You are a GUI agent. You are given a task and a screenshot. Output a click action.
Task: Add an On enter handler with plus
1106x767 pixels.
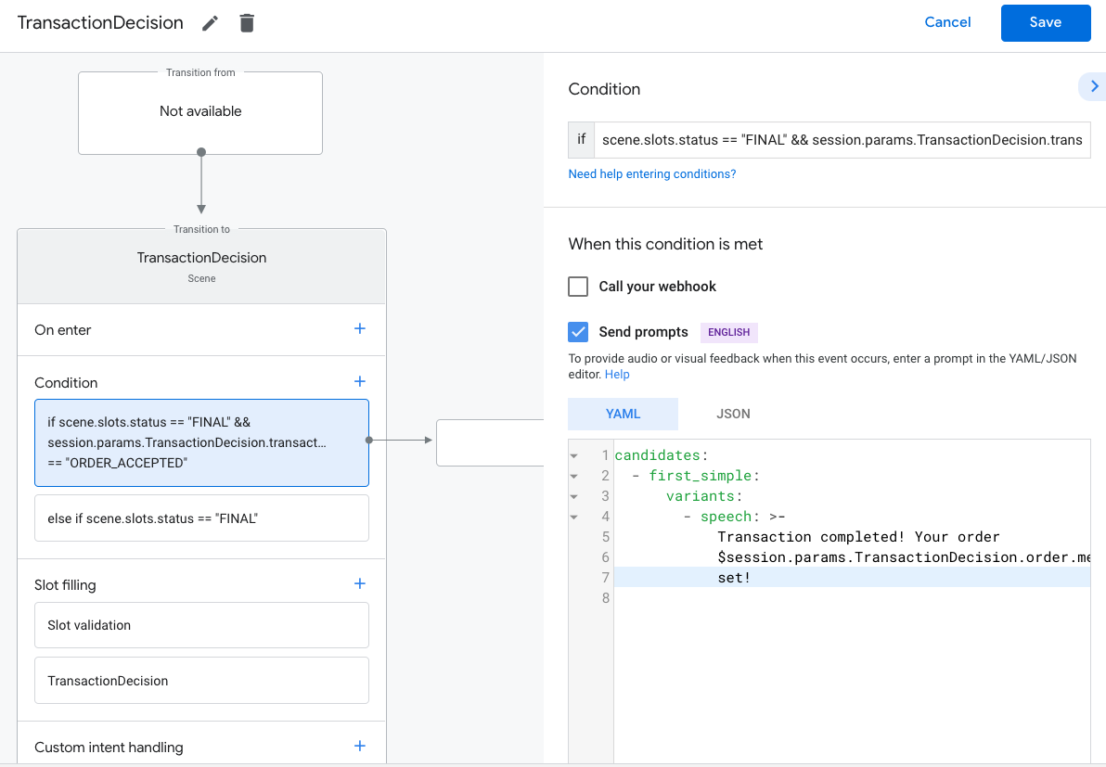click(x=360, y=329)
